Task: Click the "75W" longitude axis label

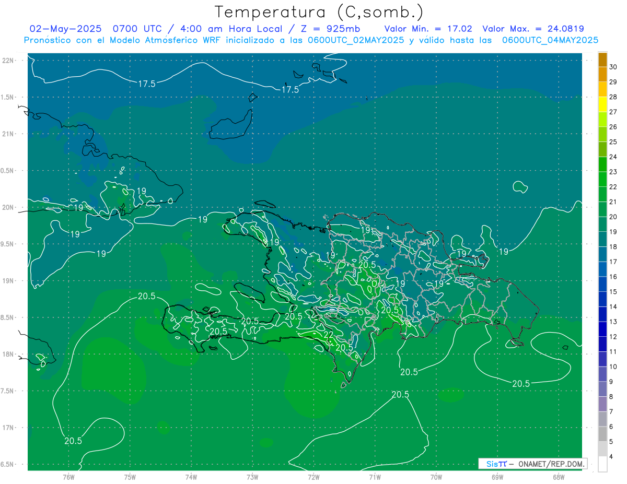Action: (130, 477)
